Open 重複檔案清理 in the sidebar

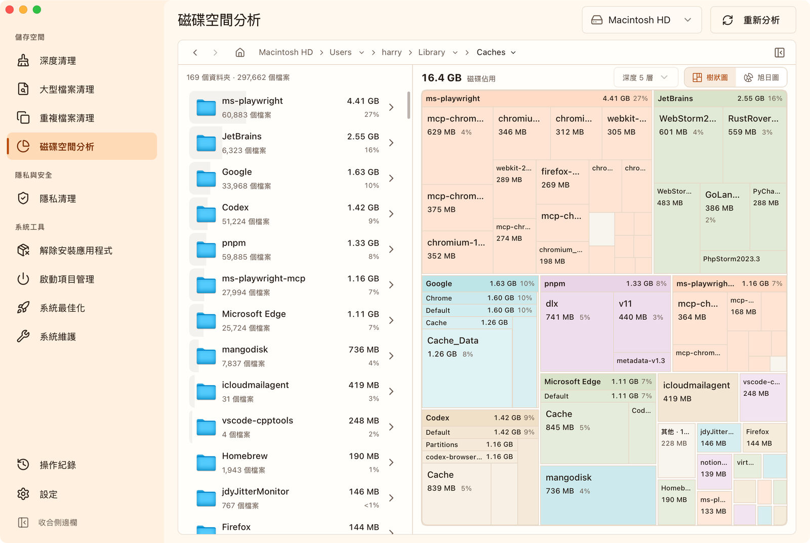pos(82,118)
